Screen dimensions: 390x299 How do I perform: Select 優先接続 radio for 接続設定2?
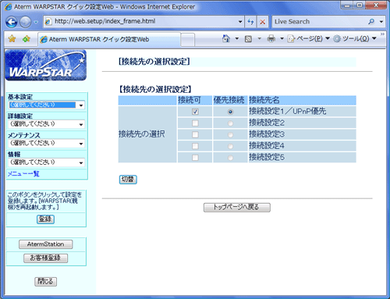[230, 123]
